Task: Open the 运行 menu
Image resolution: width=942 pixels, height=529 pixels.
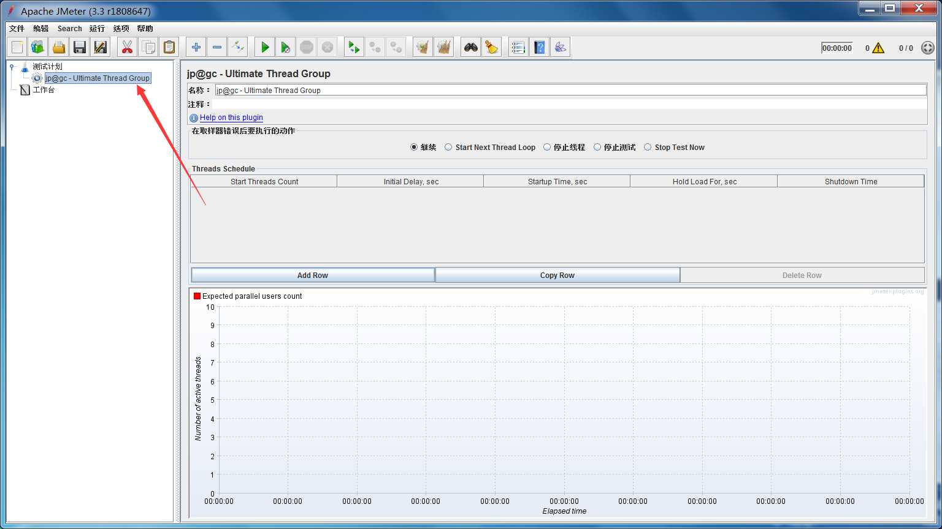Action: tap(98, 28)
